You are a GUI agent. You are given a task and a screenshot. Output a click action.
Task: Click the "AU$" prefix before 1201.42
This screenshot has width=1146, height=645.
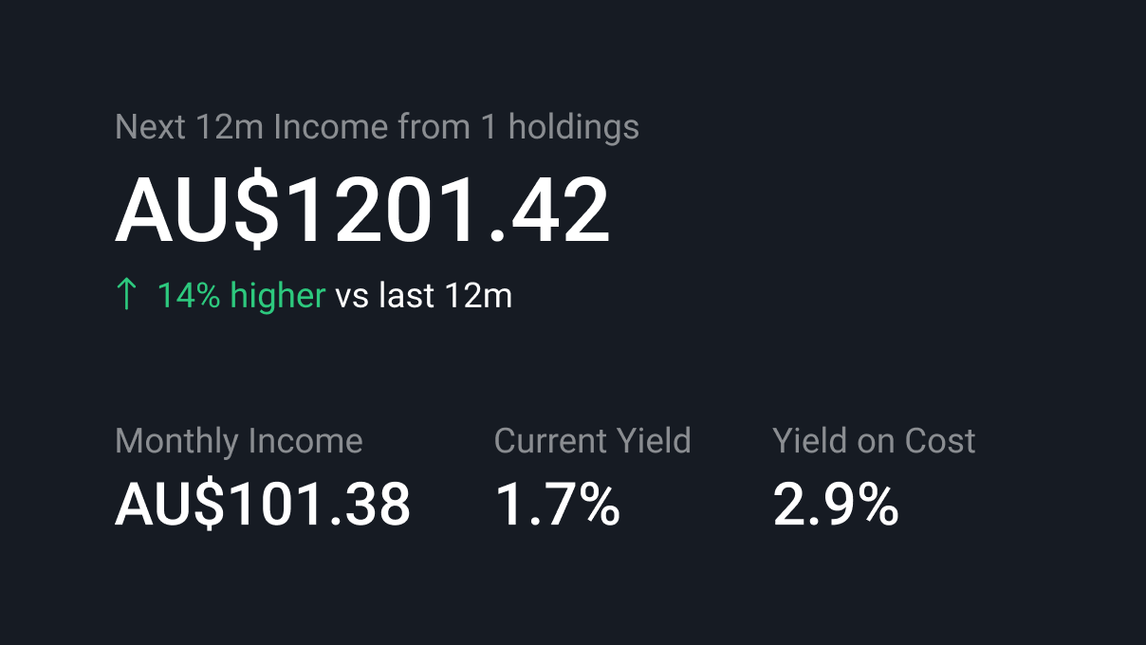click(x=197, y=211)
